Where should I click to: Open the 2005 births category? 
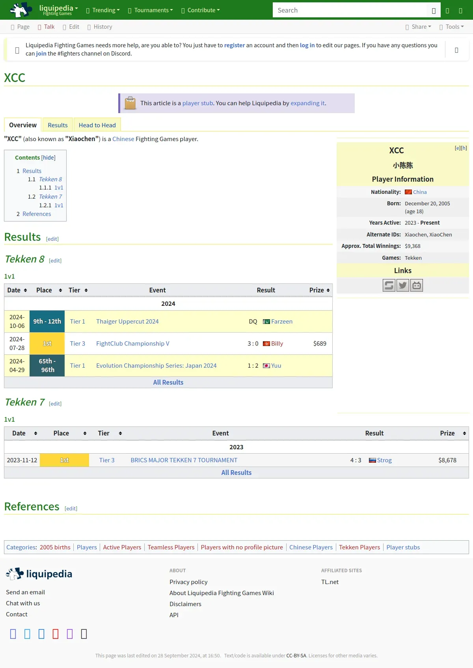tap(55, 547)
